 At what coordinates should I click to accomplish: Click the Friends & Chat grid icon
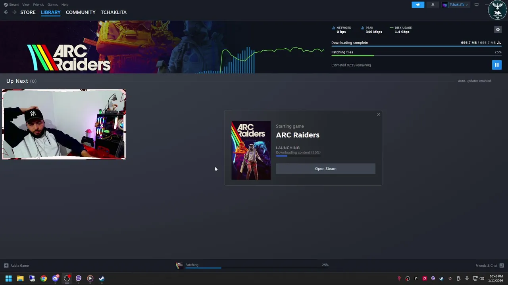click(x=502, y=266)
